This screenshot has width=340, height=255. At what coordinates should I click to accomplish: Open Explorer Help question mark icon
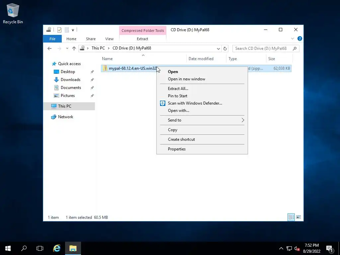(300, 39)
